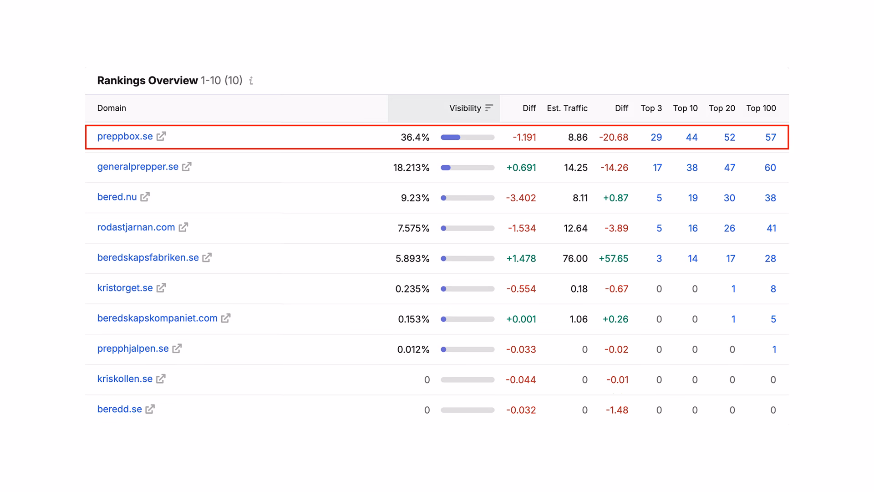Open the beredskapsfabriken.se domain link
Viewport: 874px width, 492px height.
click(x=148, y=257)
